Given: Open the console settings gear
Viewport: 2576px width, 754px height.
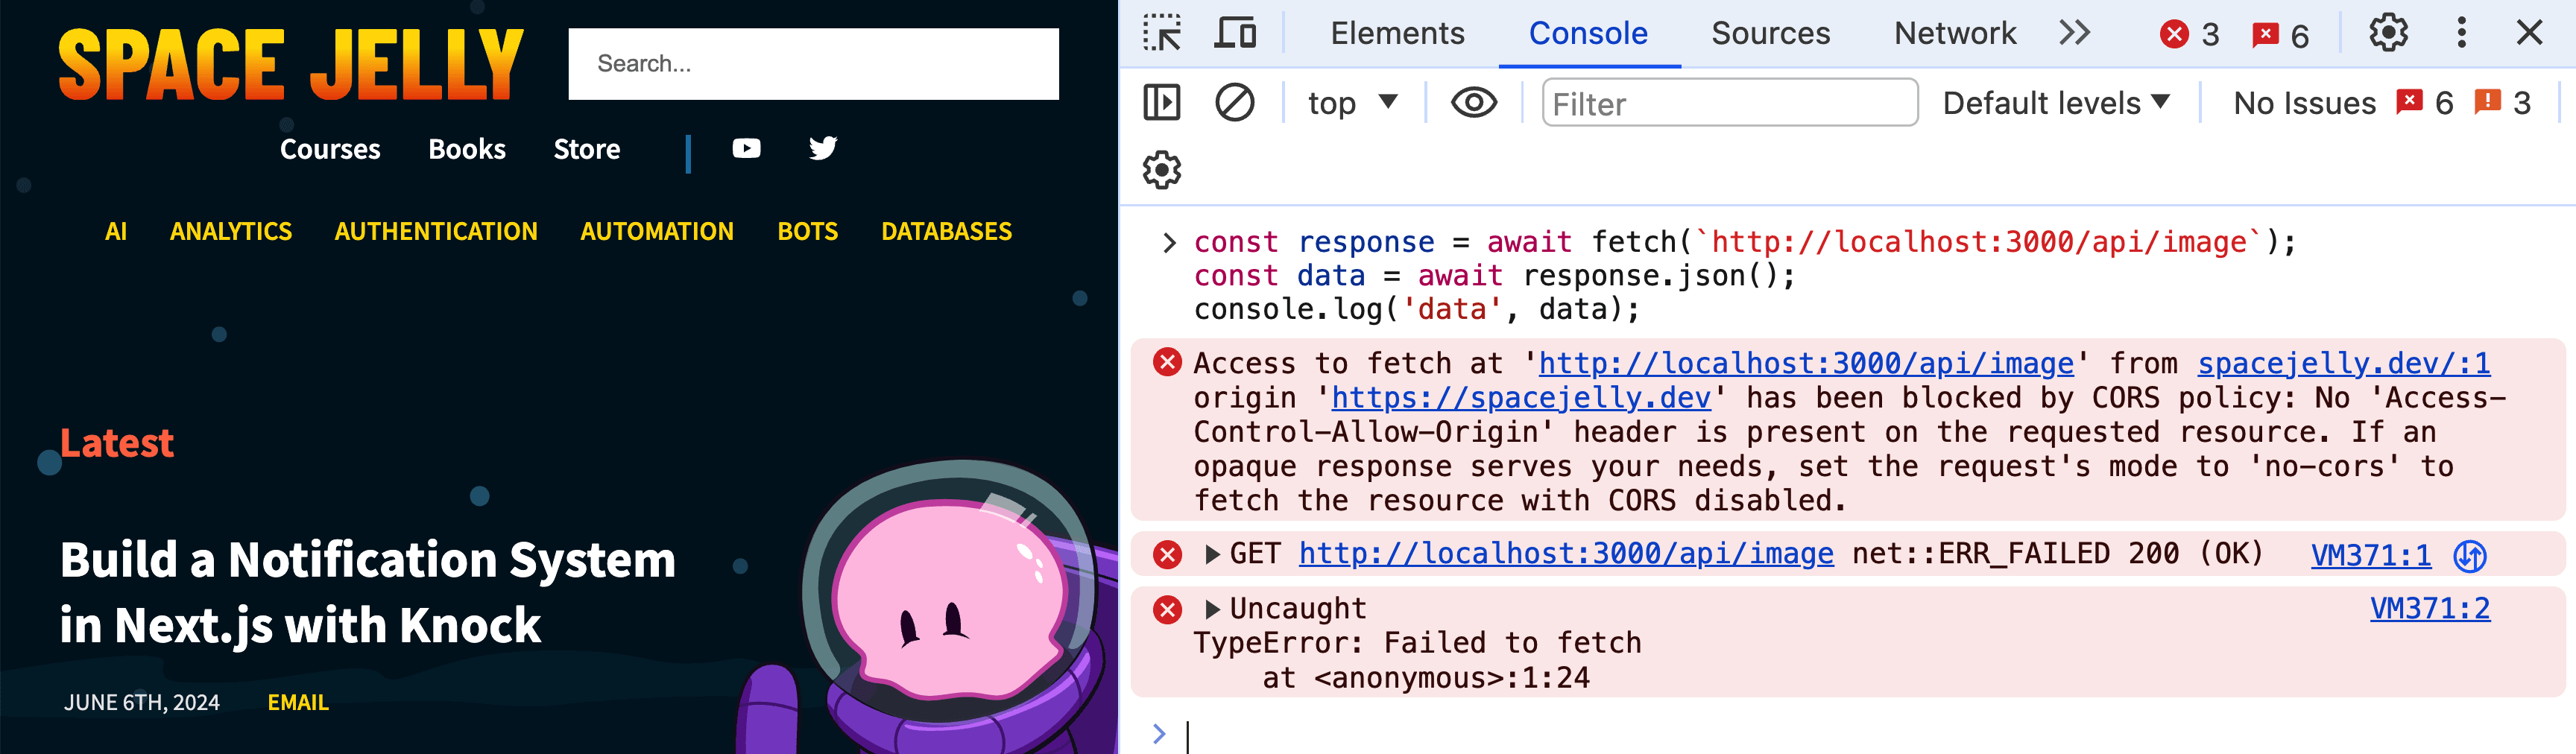Looking at the screenshot, I should pyautogui.click(x=1161, y=170).
